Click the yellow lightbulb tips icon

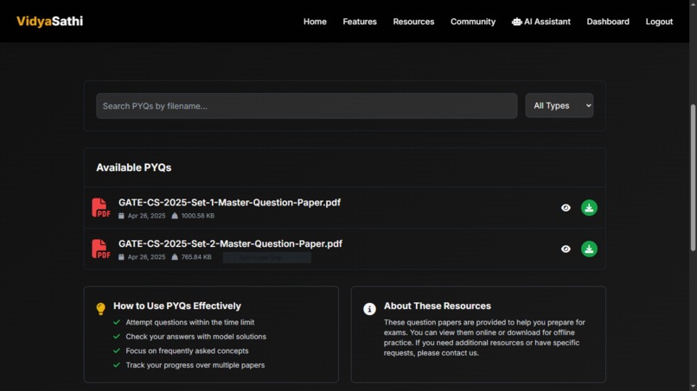click(101, 308)
